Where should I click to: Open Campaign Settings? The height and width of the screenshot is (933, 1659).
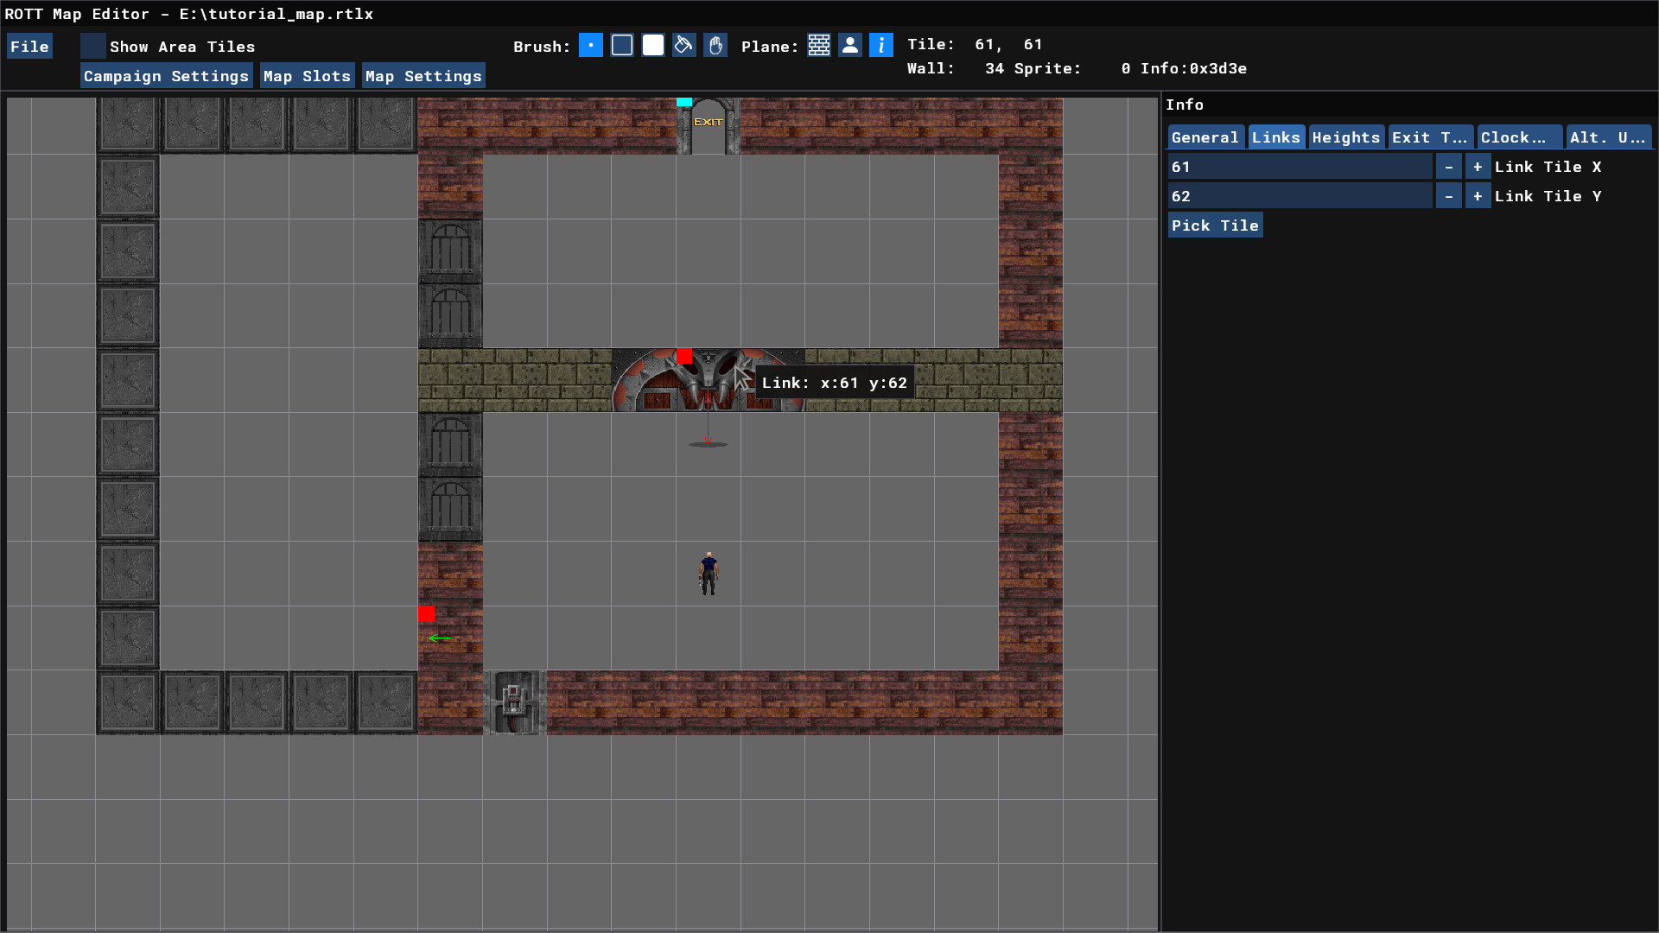point(166,76)
